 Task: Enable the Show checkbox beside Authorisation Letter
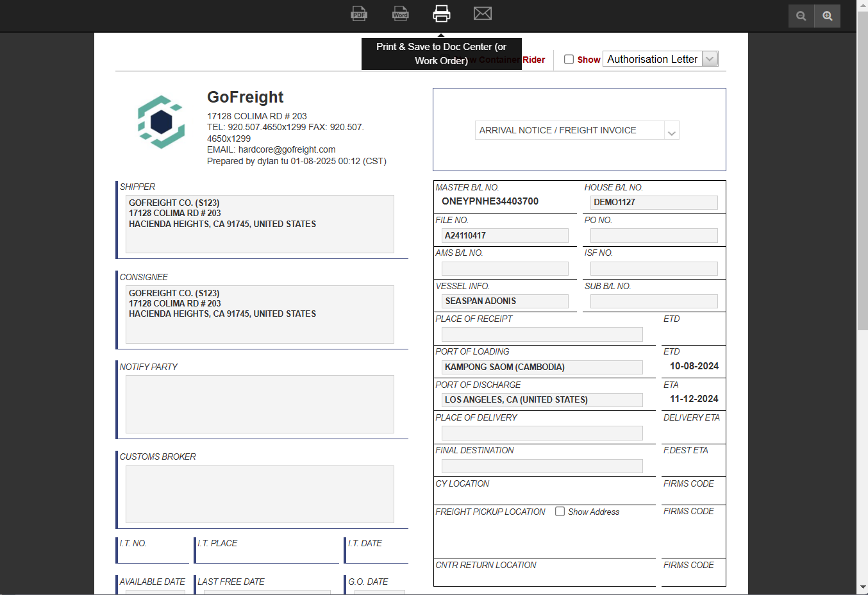pos(569,59)
